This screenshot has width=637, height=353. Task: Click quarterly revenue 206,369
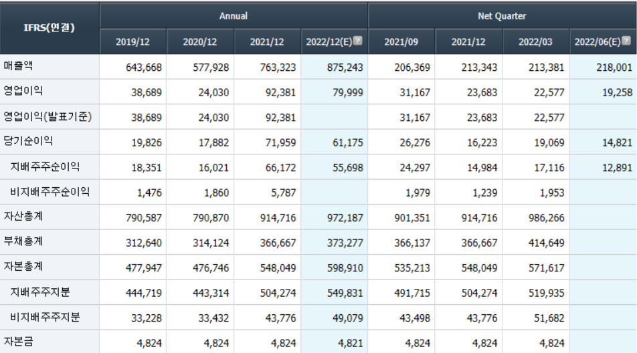(x=412, y=68)
